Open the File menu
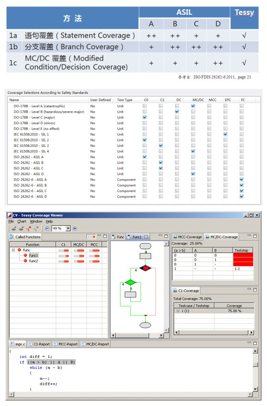The width and height of the screenshot is (267, 406). coord(11,221)
